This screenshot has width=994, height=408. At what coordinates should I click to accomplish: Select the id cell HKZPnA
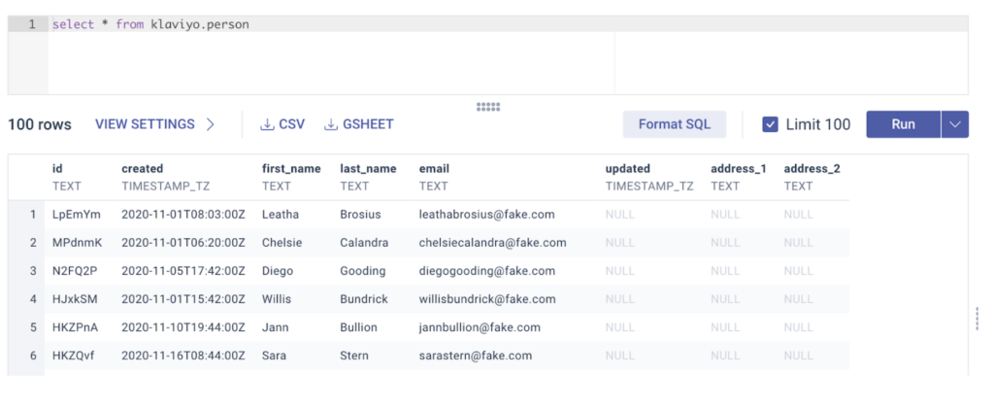point(75,327)
